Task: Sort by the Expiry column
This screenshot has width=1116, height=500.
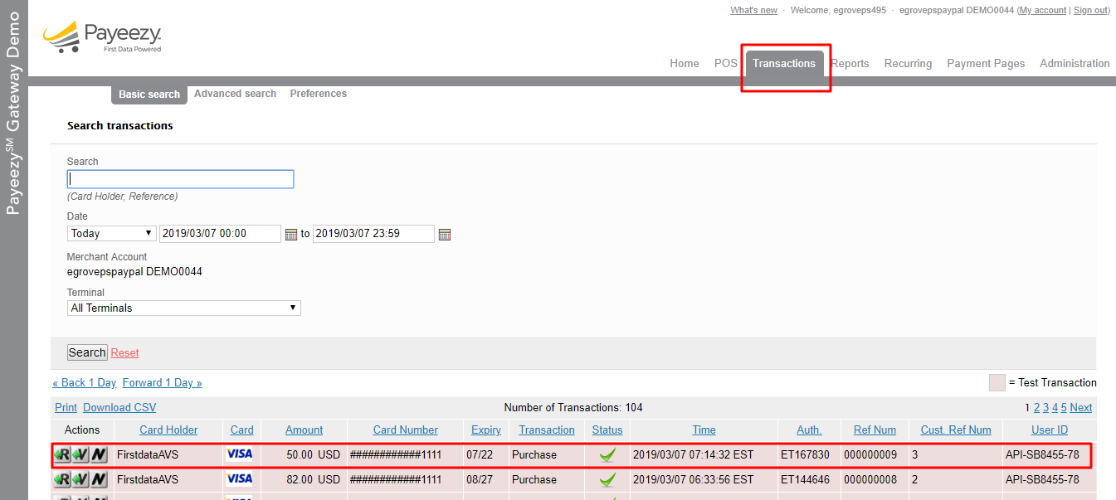Action: point(486,430)
